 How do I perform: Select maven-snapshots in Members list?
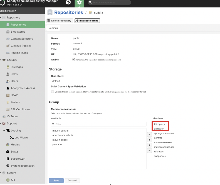tap(164, 147)
